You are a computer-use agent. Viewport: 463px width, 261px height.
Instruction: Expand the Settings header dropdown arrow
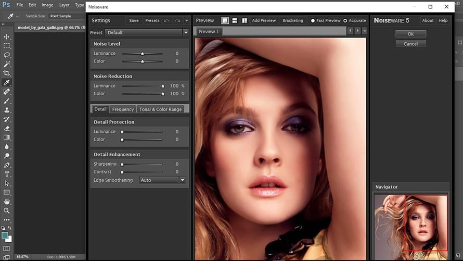tap(188, 21)
